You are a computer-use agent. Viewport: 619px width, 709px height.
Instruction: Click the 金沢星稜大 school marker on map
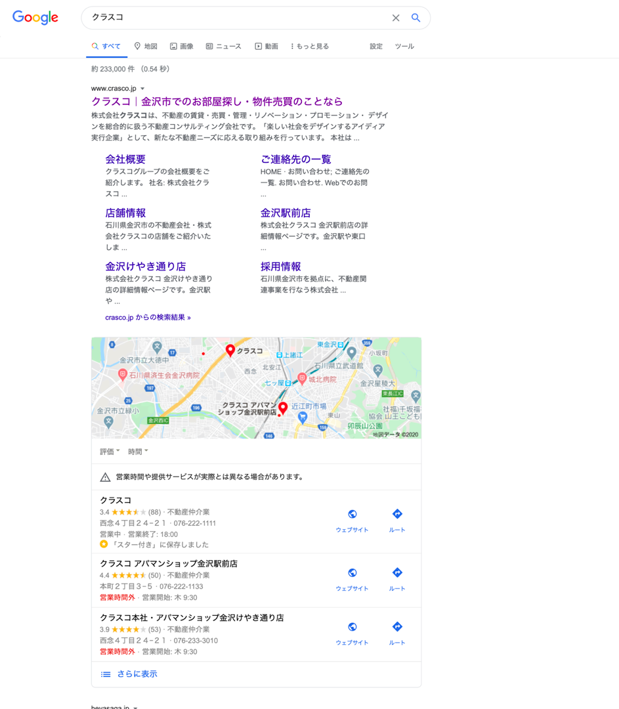[378, 371]
